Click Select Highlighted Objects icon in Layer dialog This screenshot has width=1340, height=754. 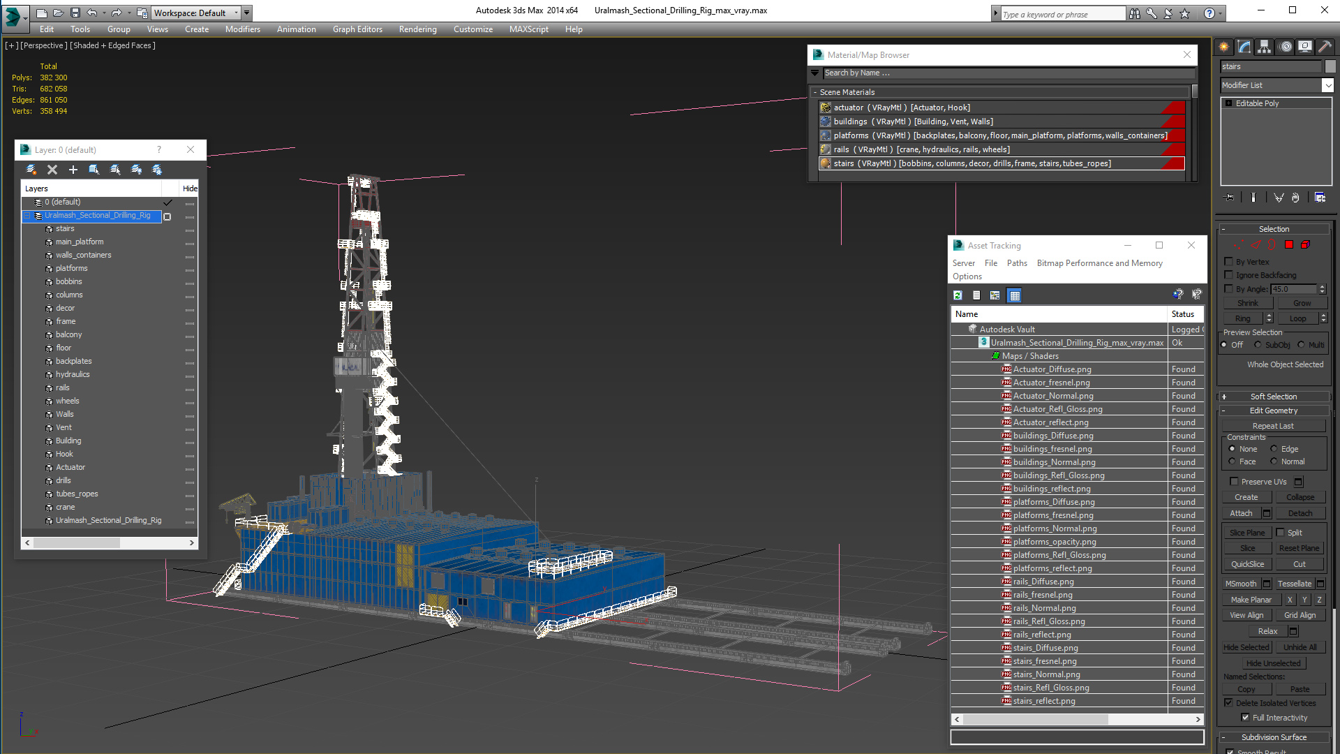(94, 170)
